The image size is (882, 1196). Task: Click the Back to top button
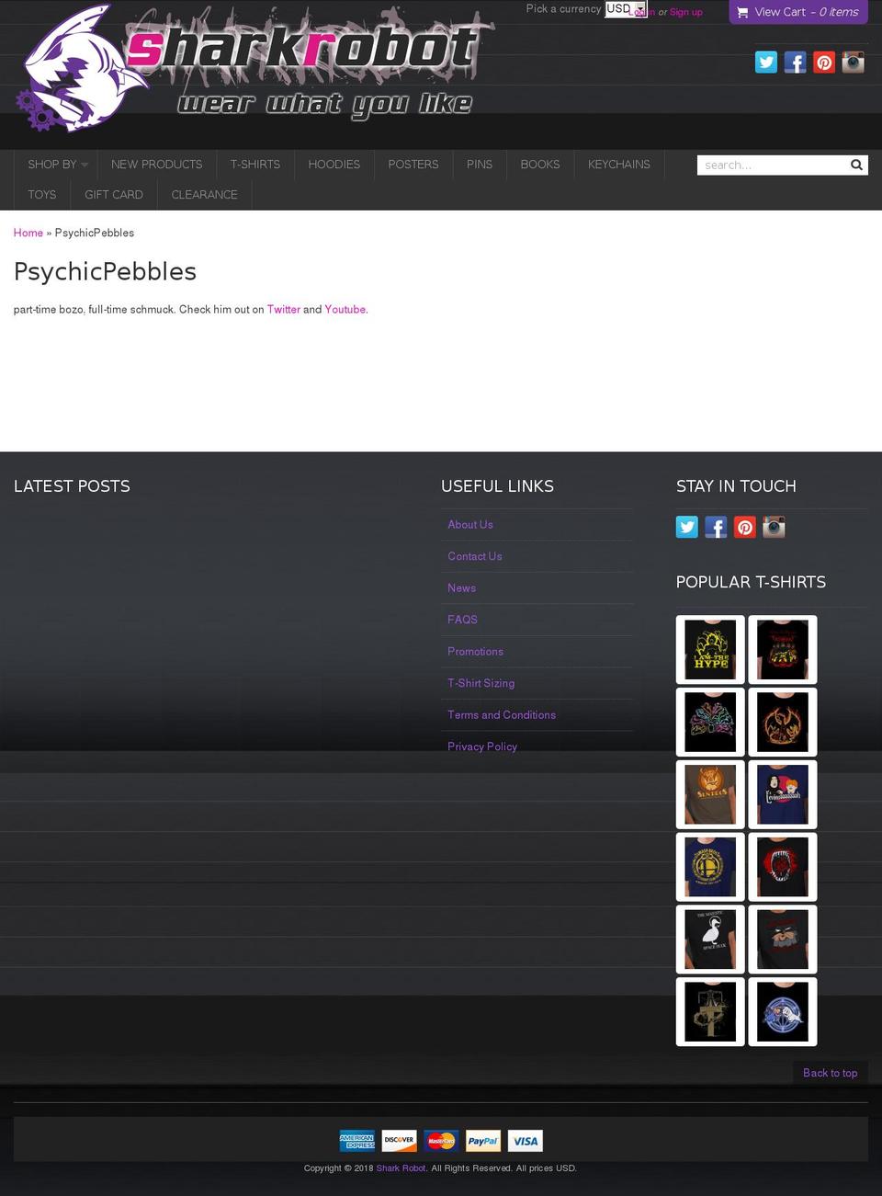(831, 1073)
